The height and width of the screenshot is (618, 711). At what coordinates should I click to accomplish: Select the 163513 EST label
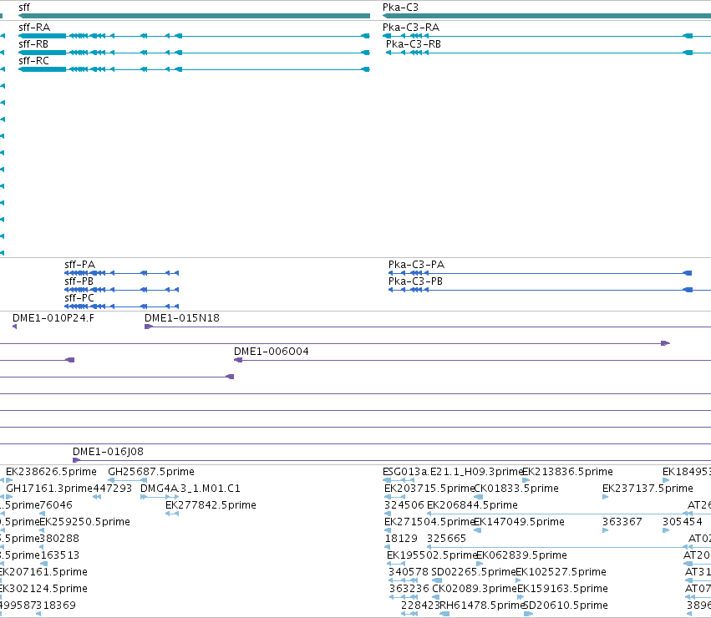(60, 555)
